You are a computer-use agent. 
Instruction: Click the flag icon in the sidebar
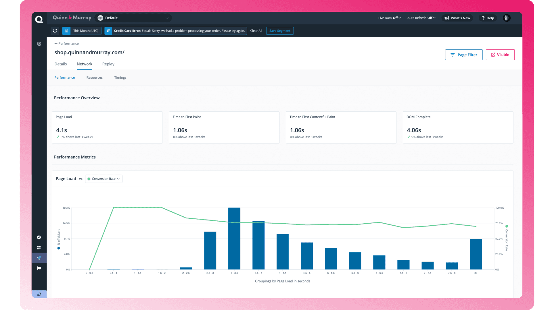39,268
